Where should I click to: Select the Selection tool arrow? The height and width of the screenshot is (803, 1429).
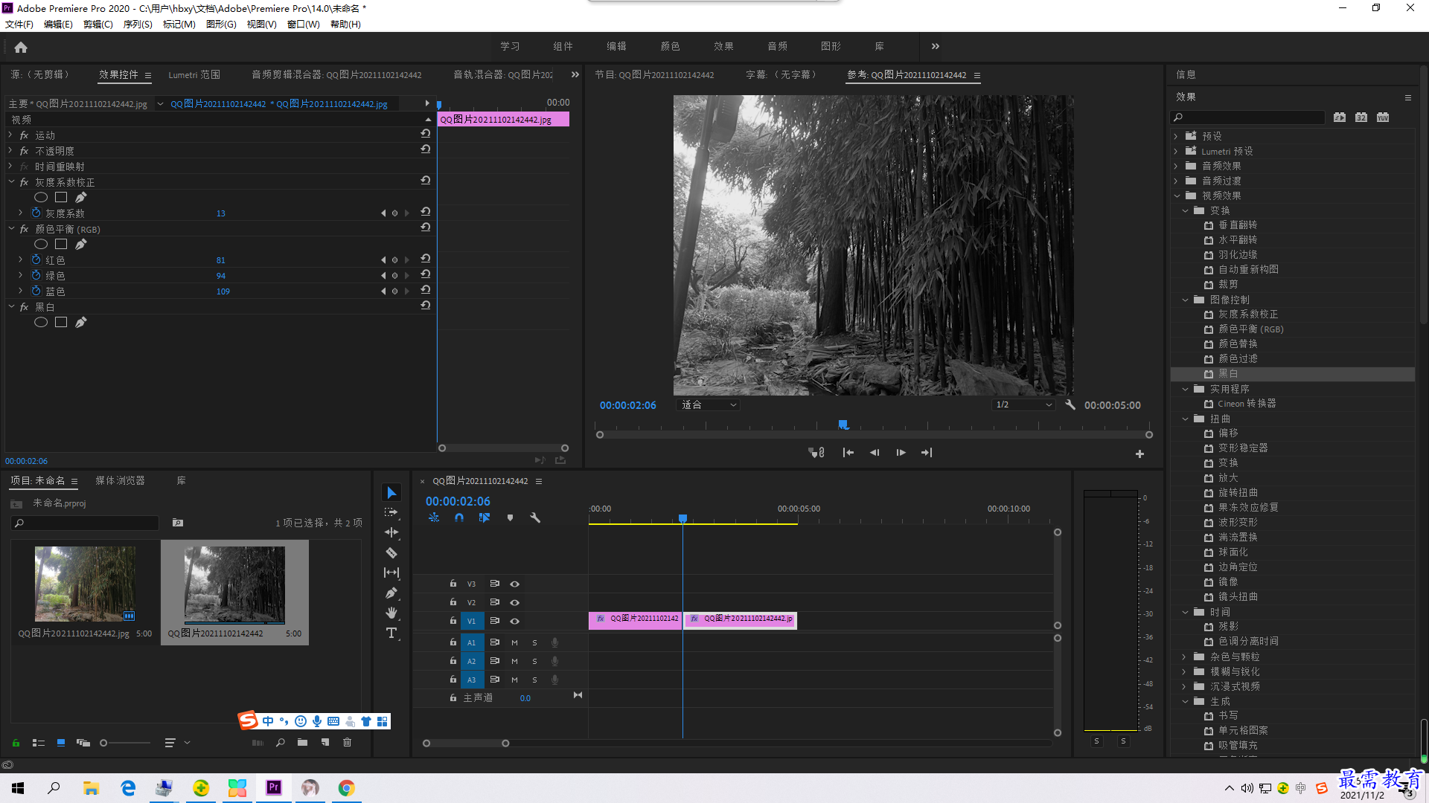click(x=391, y=493)
